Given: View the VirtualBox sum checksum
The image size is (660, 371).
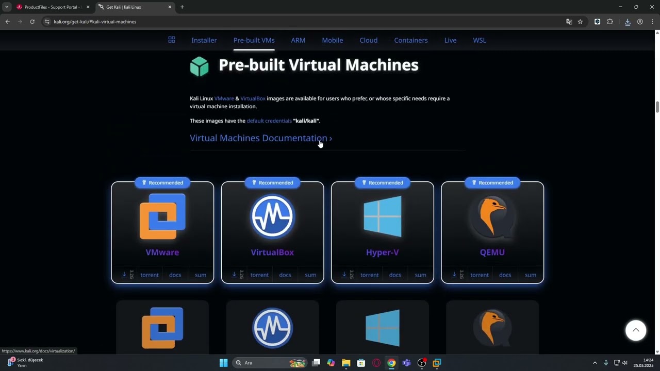Looking at the screenshot, I should (310, 275).
